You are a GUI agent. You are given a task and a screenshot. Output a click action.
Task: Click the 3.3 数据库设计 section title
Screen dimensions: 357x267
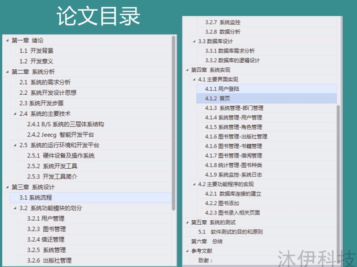[x=216, y=41]
